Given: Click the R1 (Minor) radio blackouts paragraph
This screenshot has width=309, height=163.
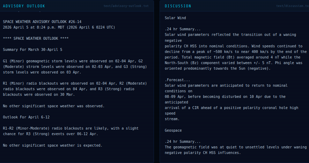Looking at the screenshot, I should pyautogui.click(x=75, y=89).
